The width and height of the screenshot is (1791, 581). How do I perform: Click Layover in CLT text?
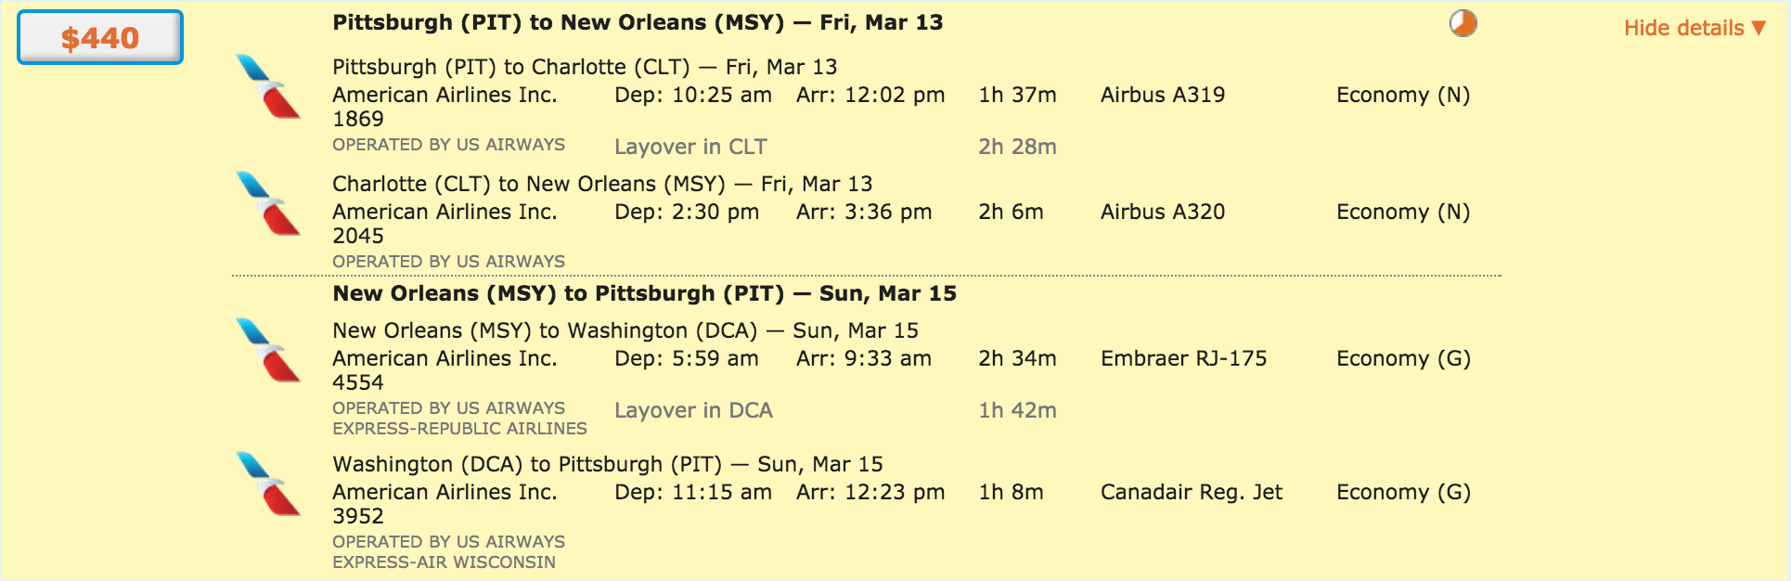pos(690,147)
